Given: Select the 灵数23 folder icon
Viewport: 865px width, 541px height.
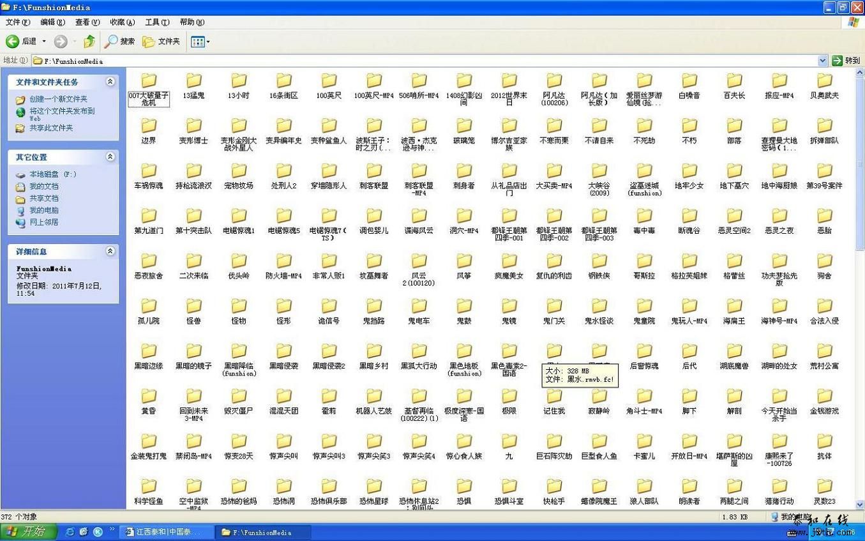Looking at the screenshot, I should [824, 486].
